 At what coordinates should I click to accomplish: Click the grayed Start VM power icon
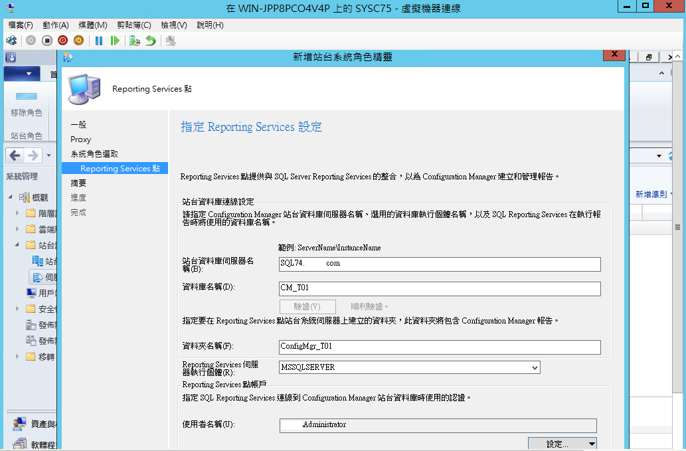(x=31, y=41)
